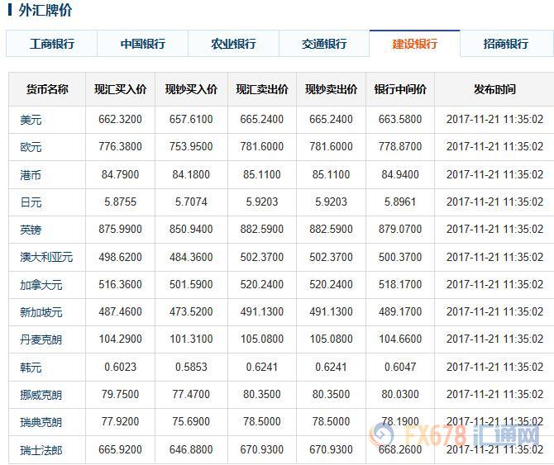Open the 美元 currency link

31,120
